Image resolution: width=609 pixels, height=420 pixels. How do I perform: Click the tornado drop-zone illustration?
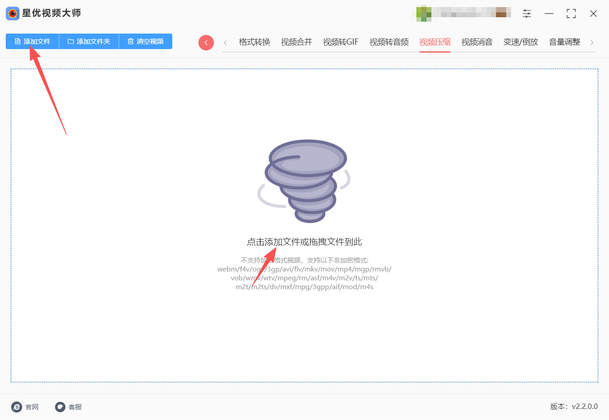[x=304, y=181]
